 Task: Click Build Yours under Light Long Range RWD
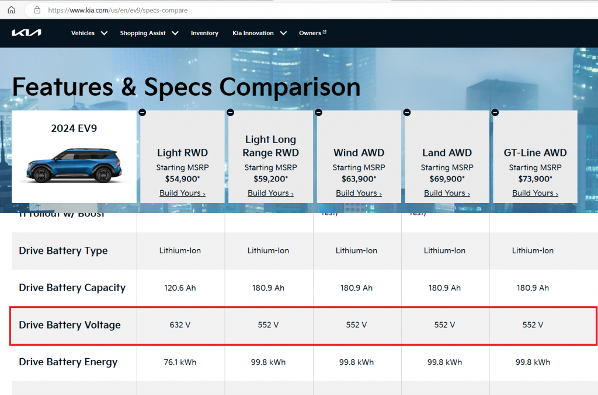coord(270,193)
